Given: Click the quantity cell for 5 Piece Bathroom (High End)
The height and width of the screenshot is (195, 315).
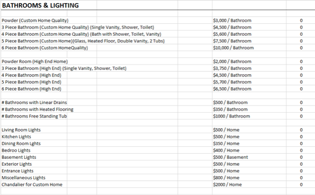Looking at the screenshot, I should 301,82.
